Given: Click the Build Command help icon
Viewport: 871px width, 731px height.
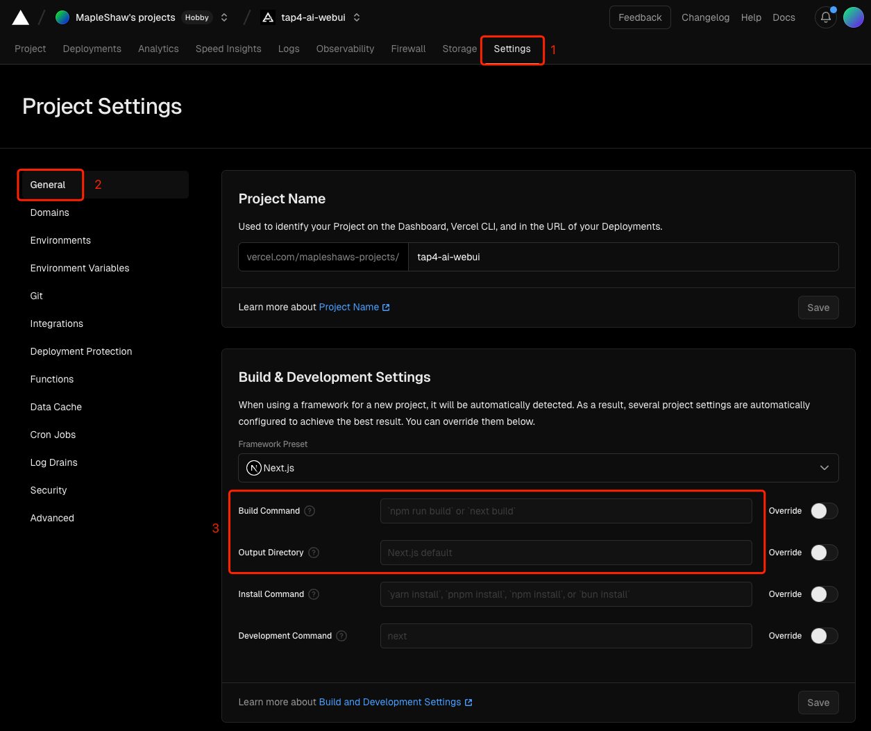Looking at the screenshot, I should [310, 511].
